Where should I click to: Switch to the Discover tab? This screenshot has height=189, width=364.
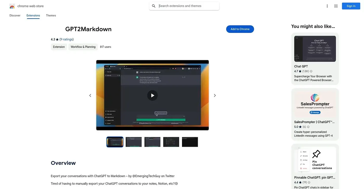(x=15, y=16)
